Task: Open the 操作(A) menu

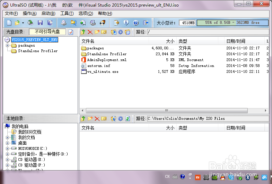Action: (x=30, y=13)
